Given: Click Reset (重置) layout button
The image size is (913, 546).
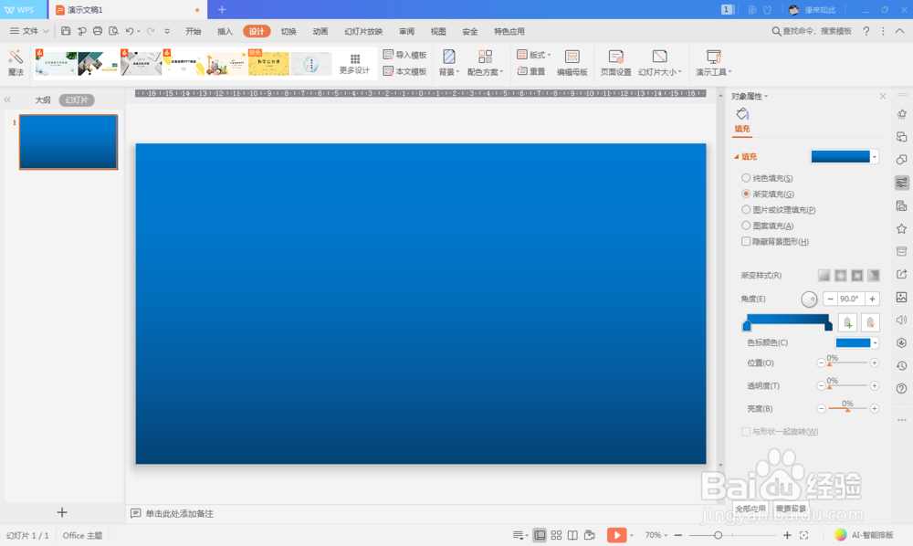Looking at the screenshot, I should point(531,71).
